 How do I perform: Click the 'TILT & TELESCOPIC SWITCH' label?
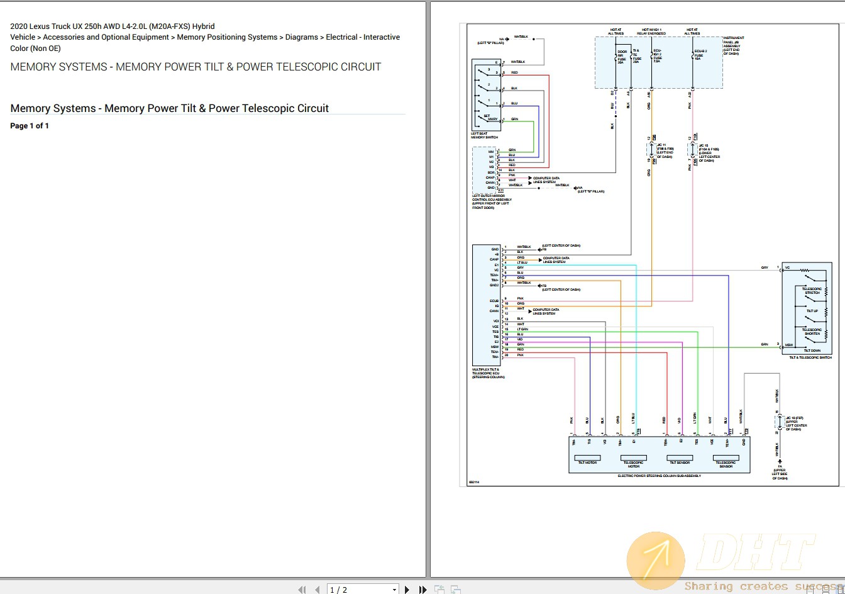tap(810, 357)
